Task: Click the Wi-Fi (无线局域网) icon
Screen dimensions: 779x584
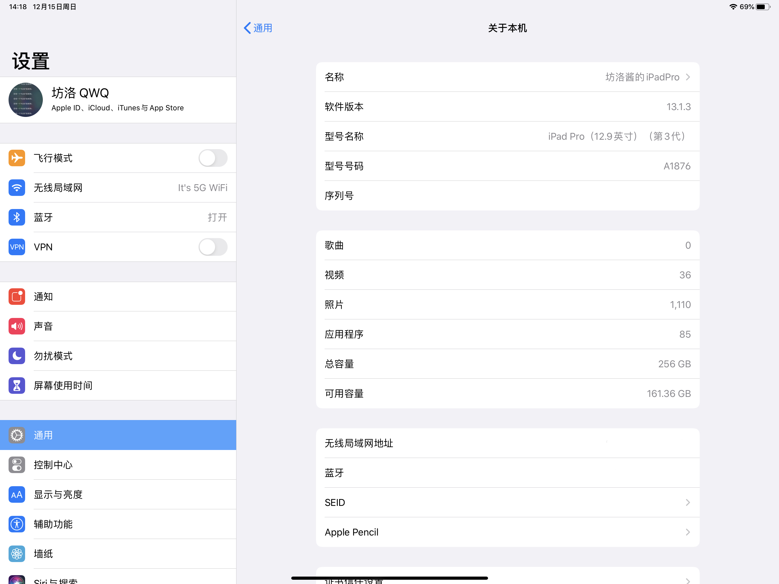Action: (x=17, y=188)
